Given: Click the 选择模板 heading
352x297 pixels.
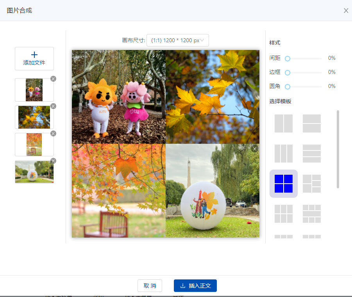Looking at the screenshot, I should pyautogui.click(x=280, y=101).
